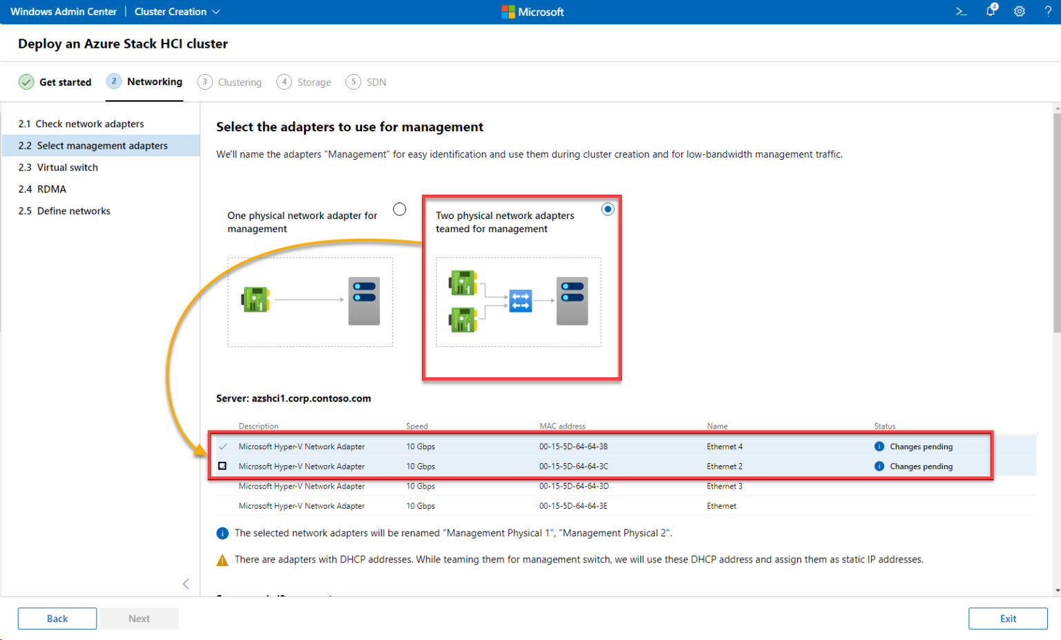
Task: Click the warning icon about DHCP addresses
Action: pos(222,560)
